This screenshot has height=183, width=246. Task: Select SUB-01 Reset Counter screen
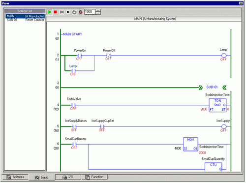click(25, 20)
